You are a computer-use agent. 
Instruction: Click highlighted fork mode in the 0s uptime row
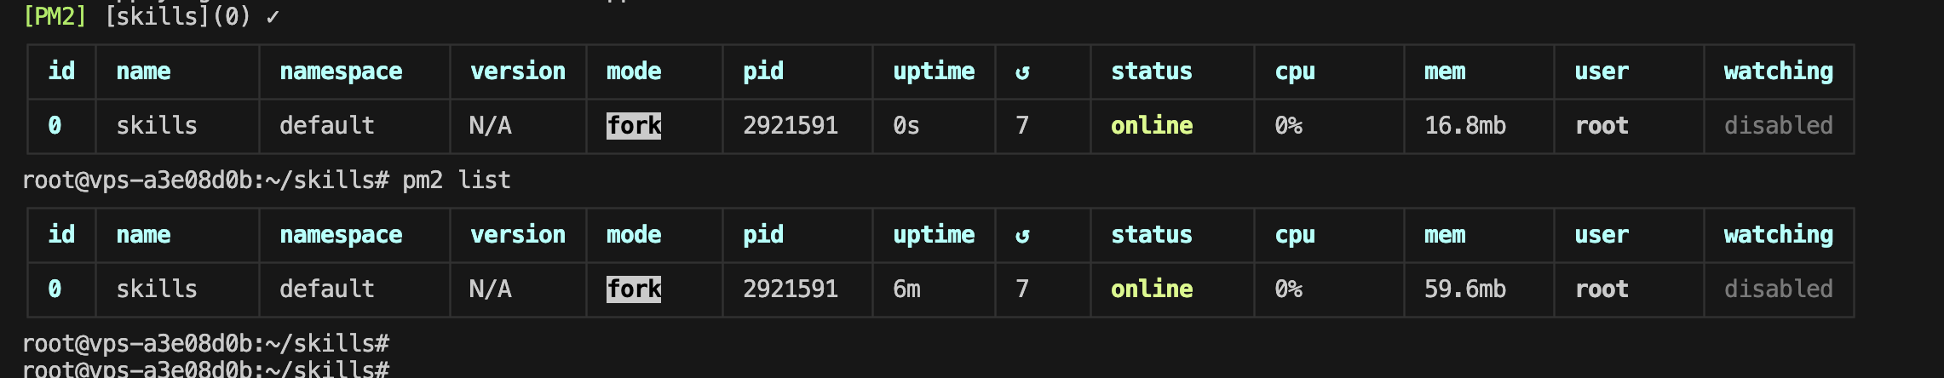point(634,126)
